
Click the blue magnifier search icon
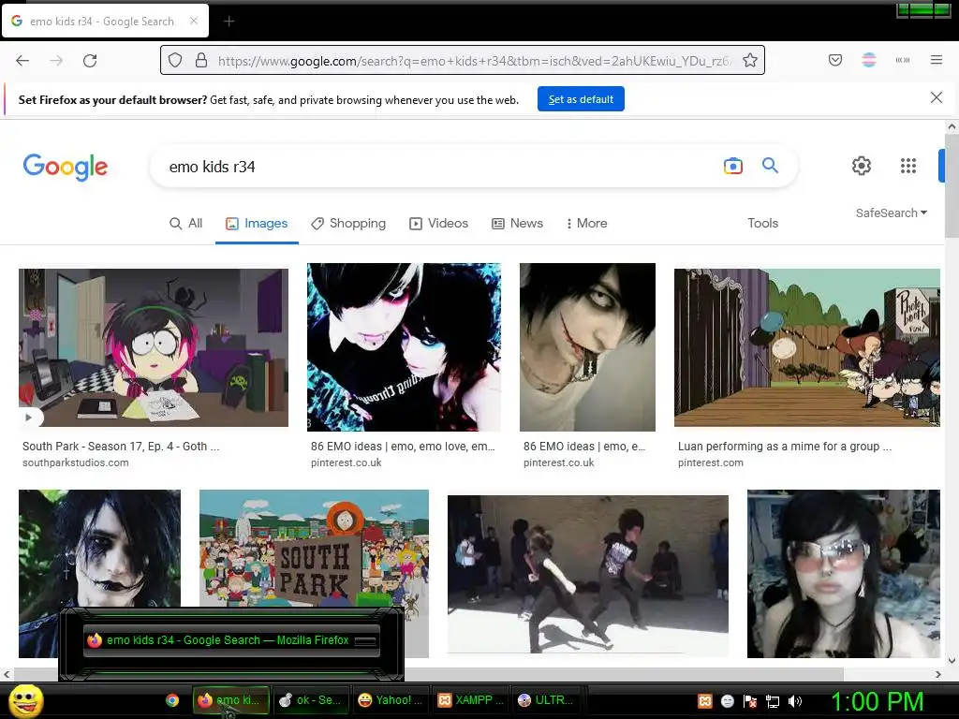click(770, 165)
